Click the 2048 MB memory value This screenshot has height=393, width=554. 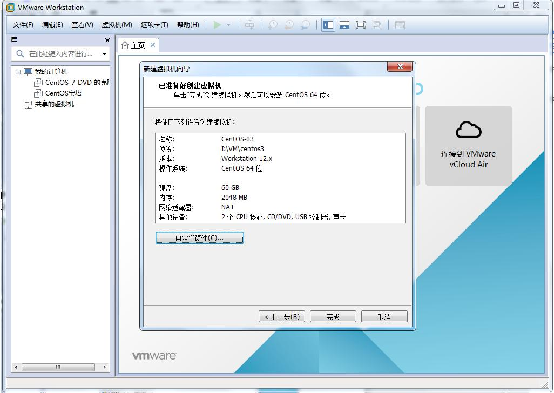[x=234, y=198]
